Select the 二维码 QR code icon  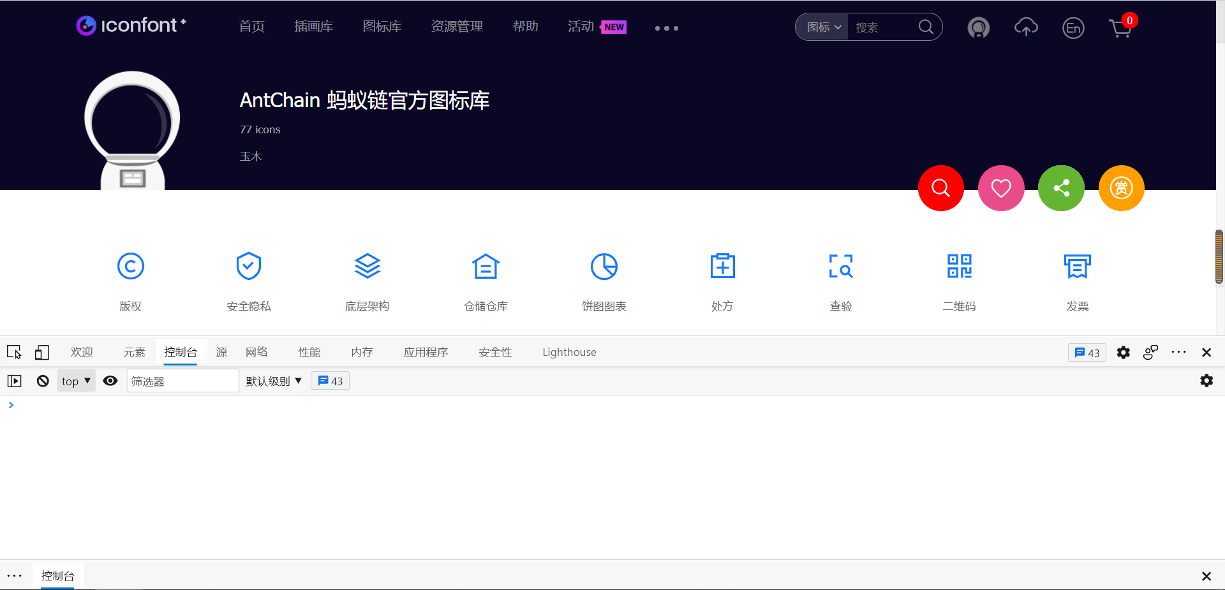(x=959, y=267)
